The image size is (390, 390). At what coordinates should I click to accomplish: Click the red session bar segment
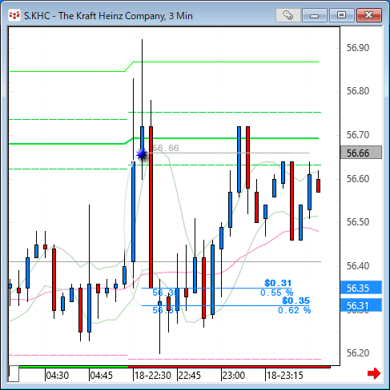pyautogui.click(x=229, y=367)
